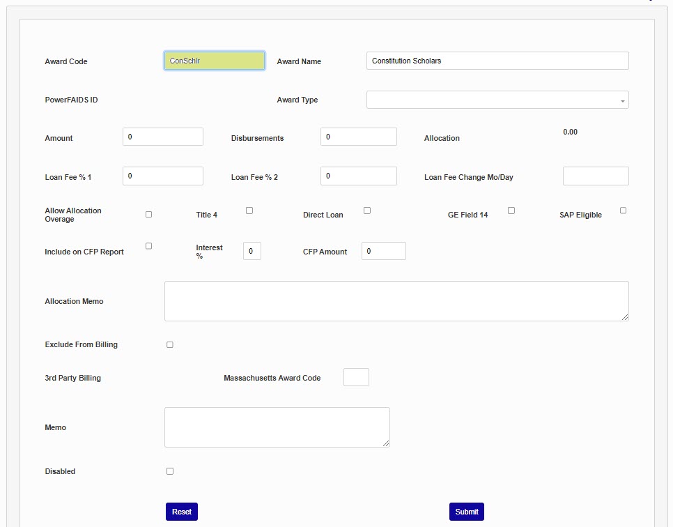Open the Award Type dropdown

(497, 100)
